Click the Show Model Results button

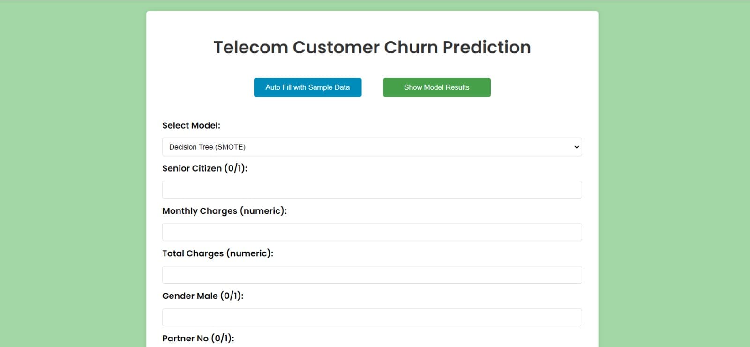tap(436, 87)
